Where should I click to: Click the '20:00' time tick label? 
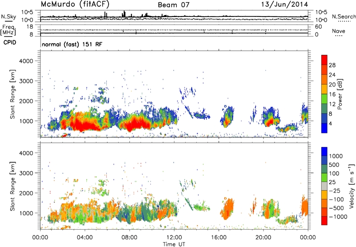263,238
